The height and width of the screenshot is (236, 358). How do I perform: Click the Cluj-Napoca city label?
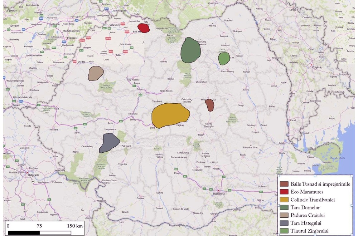pos(134,79)
